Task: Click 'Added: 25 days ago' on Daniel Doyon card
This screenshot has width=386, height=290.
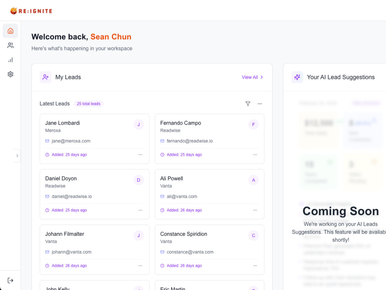Action: 69,210
